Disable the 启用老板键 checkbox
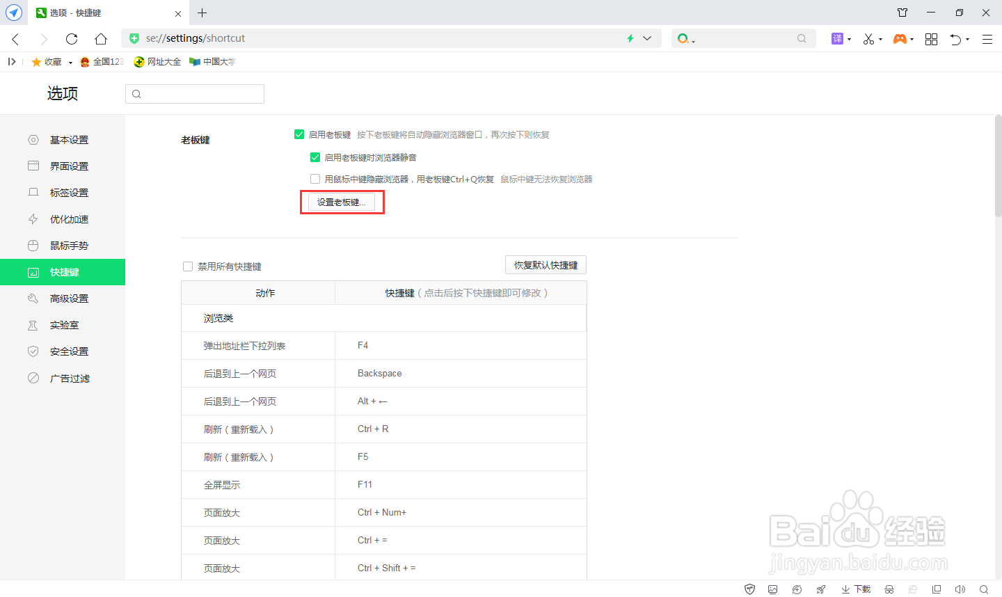1002x597 pixels. [x=299, y=134]
